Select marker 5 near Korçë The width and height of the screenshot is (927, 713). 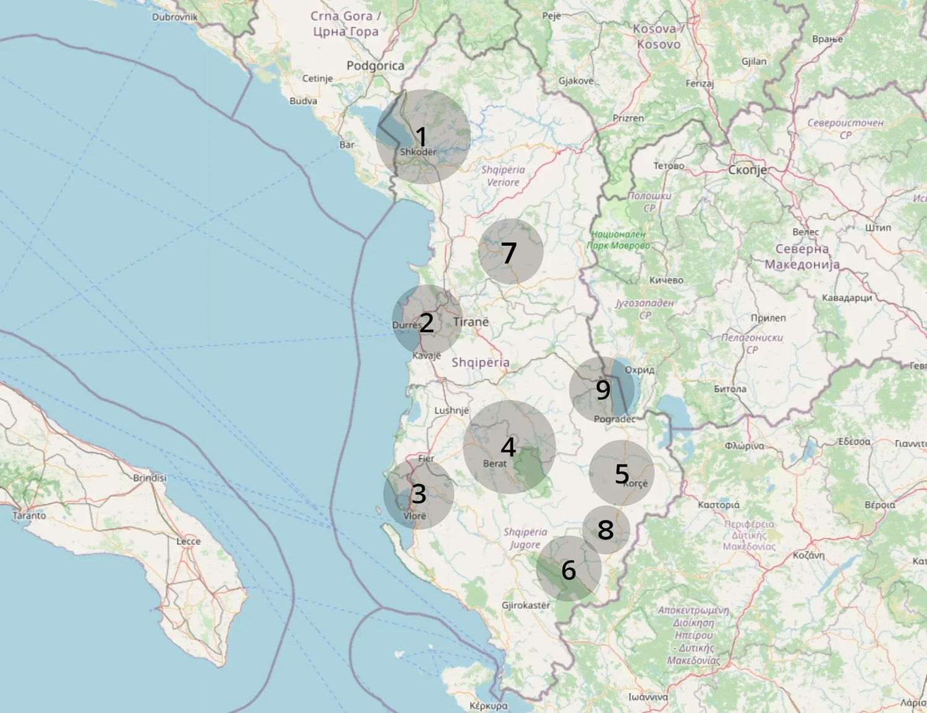[x=621, y=475]
